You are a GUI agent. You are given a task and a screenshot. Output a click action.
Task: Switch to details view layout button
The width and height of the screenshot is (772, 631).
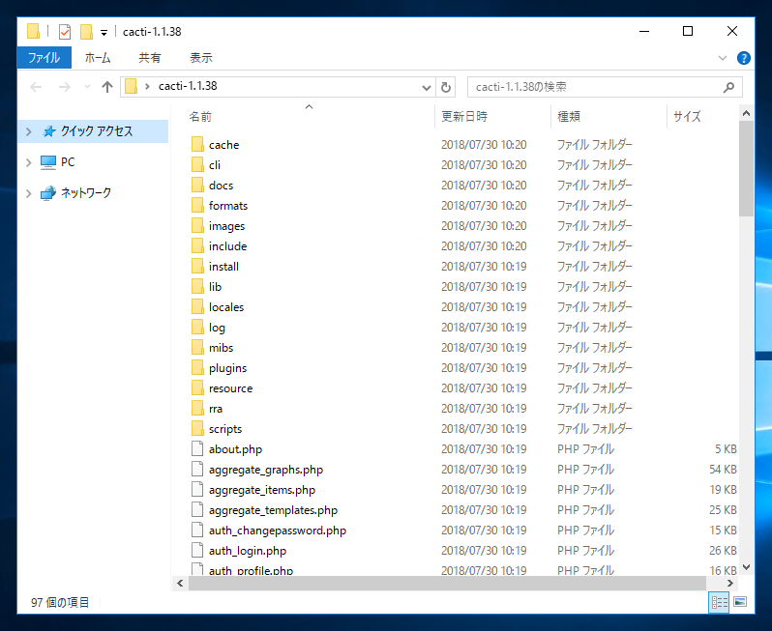pos(719,602)
